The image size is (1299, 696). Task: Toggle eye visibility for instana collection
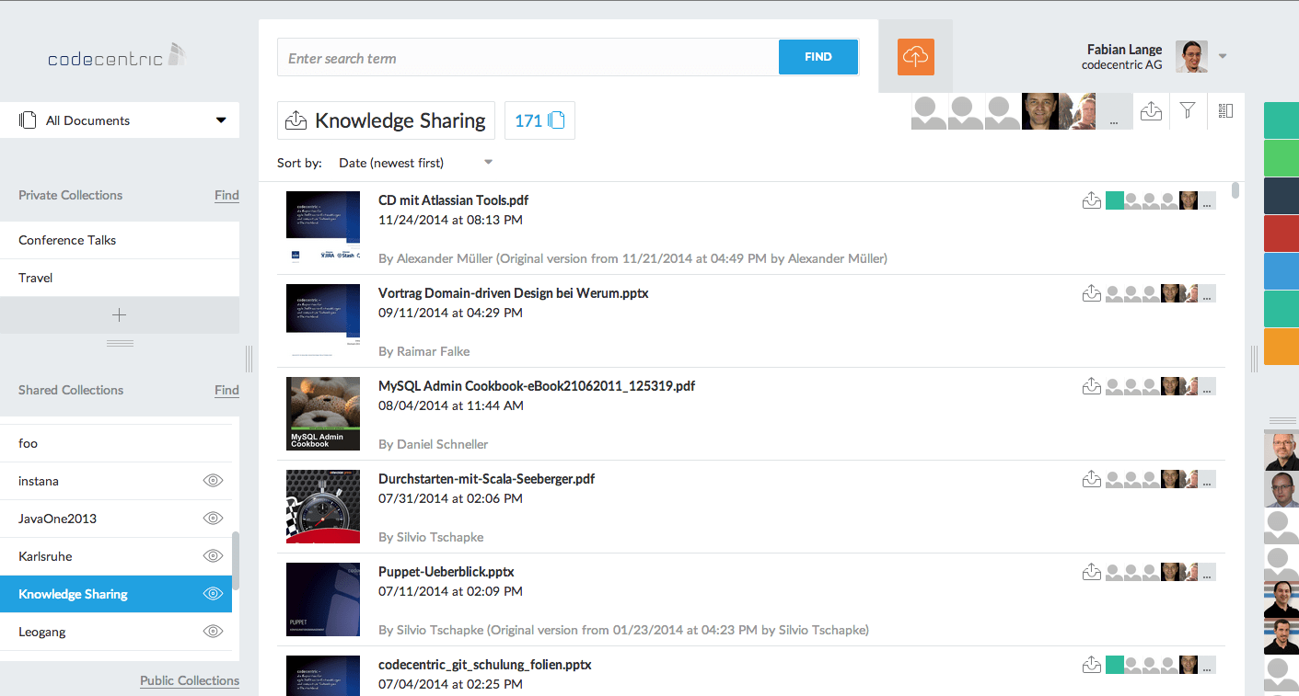click(x=213, y=481)
